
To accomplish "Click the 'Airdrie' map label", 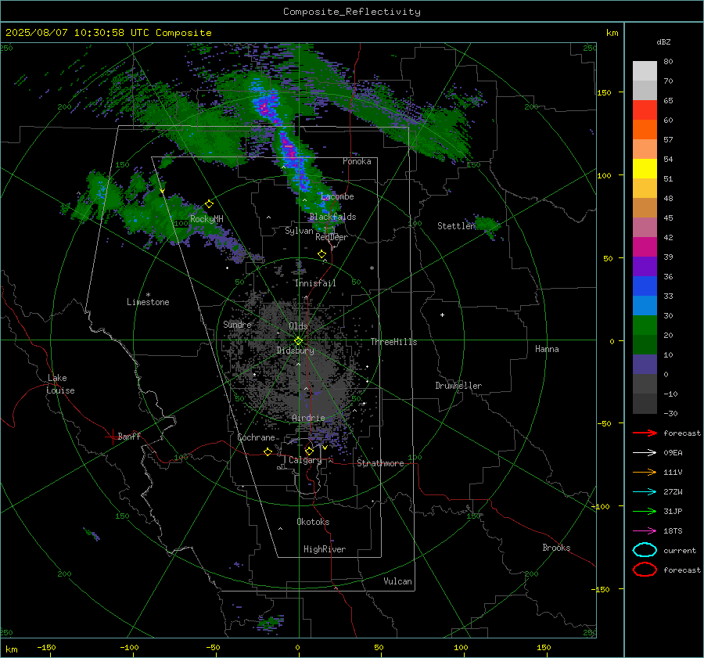I will [x=308, y=418].
